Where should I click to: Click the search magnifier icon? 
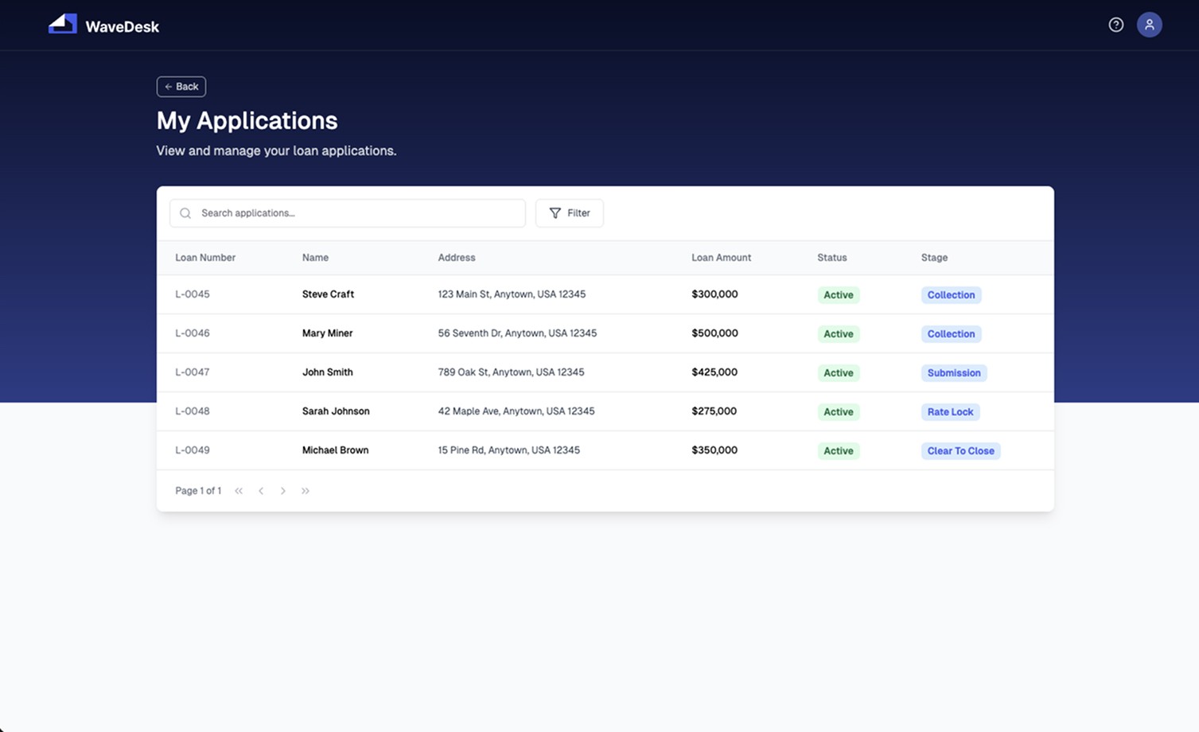click(185, 213)
